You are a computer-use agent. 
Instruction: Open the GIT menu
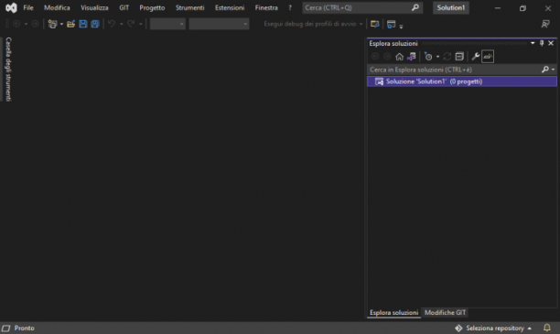[x=124, y=7]
